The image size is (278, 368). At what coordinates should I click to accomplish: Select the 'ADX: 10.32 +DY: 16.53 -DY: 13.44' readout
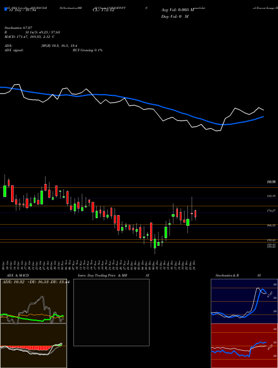coord(36,282)
